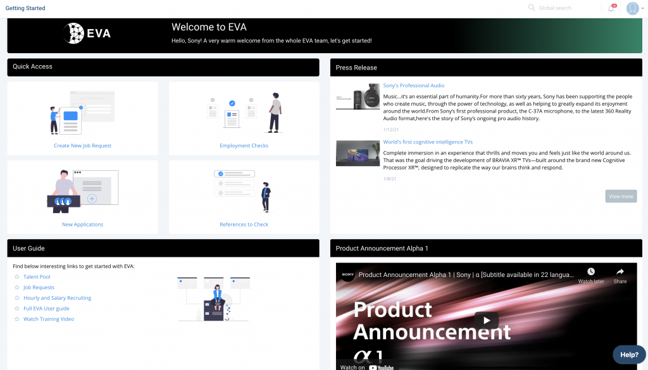Expand the profile dropdown arrow
The width and height of the screenshot is (648, 370).
click(x=643, y=8)
